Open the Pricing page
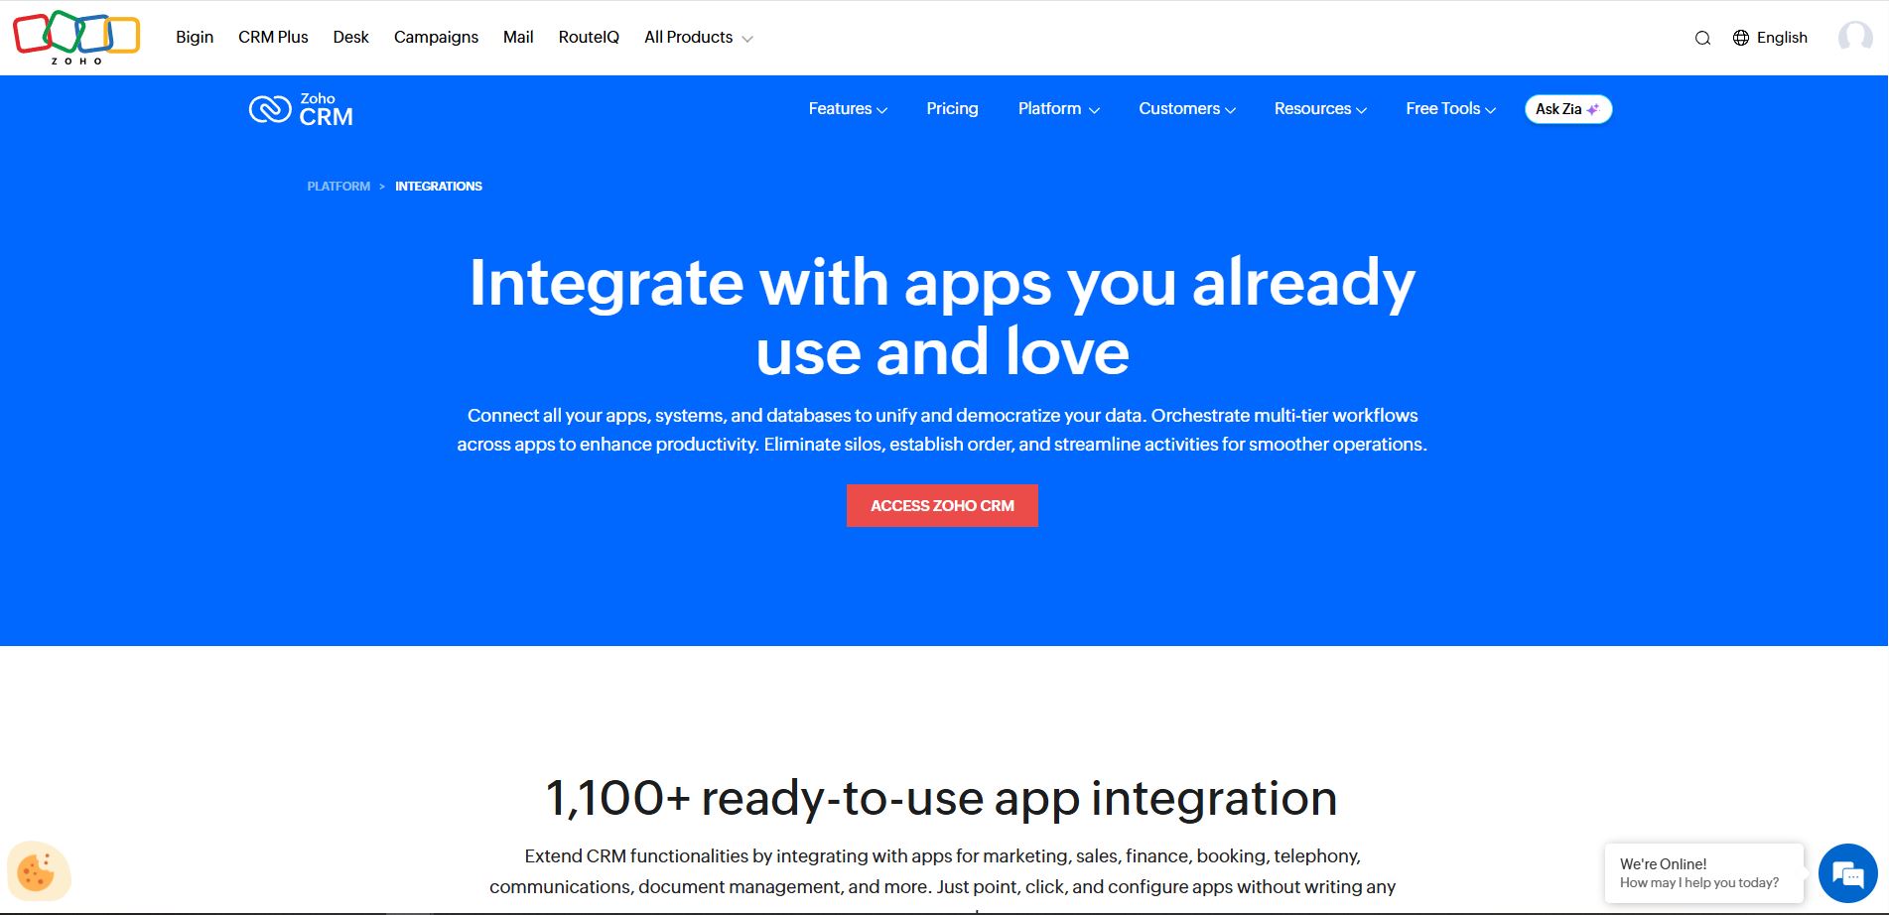Viewport: 1889px width, 915px height. [x=952, y=108]
